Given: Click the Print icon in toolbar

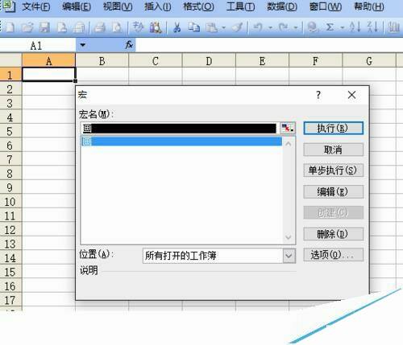Looking at the screenshot, I should 100,27.
